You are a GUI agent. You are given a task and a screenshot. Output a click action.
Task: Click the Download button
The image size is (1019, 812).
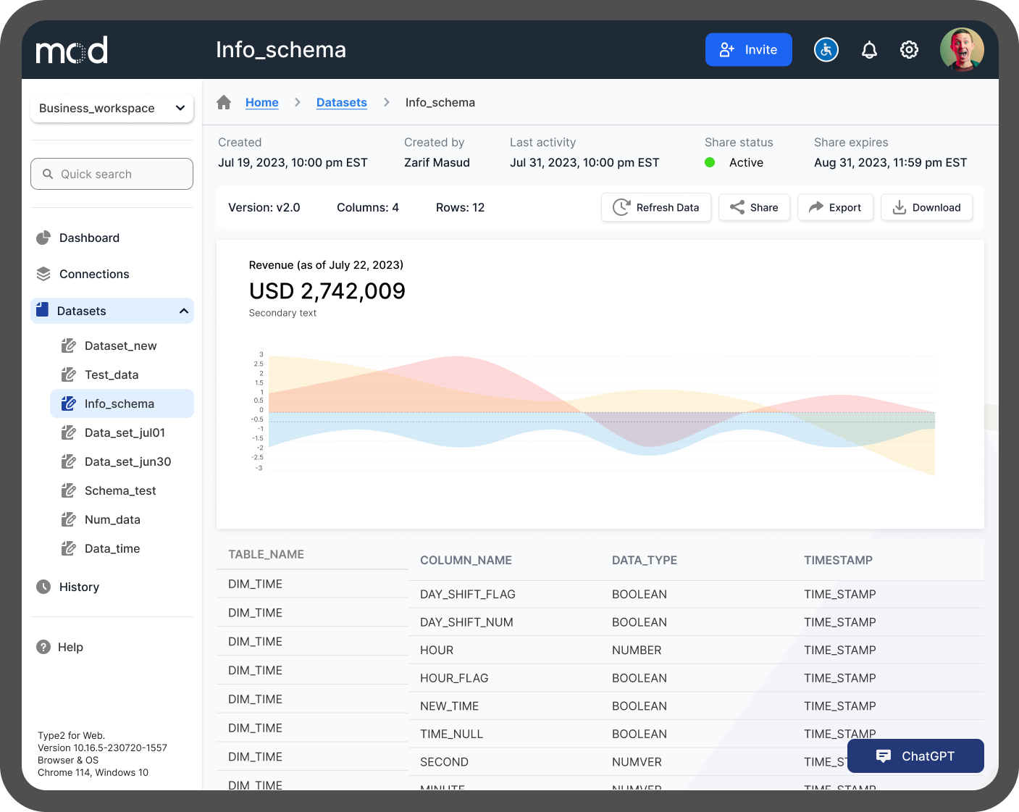pos(926,207)
